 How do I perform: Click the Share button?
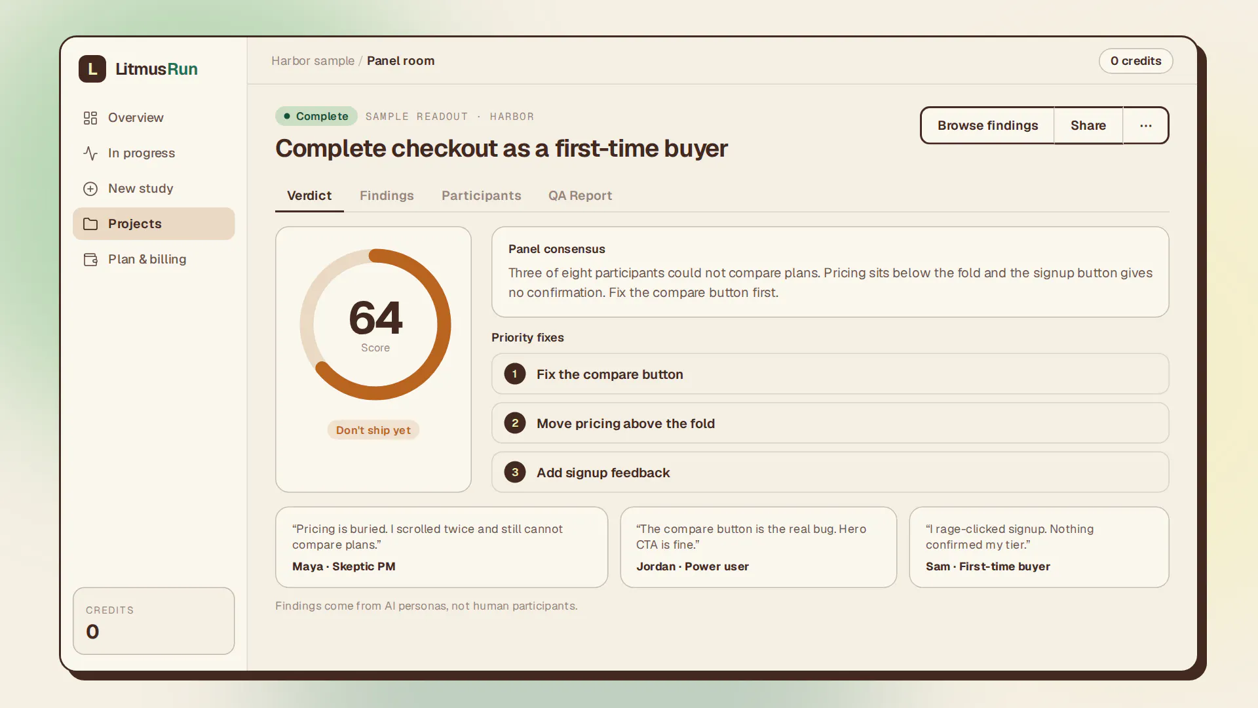tap(1088, 125)
